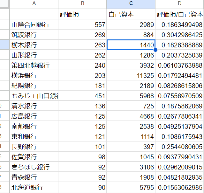The height and width of the screenshot is (193, 204).
Task: Click header cell 評価損/自己資本
Action: click(179, 14)
